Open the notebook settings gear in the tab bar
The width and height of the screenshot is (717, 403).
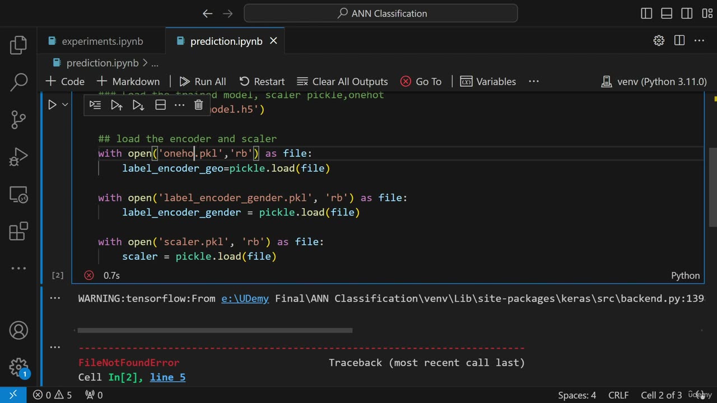pyautogui.click(x=659, y=41)
